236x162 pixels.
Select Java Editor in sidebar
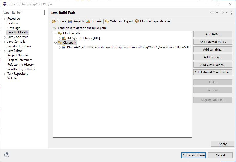[15, 51]
